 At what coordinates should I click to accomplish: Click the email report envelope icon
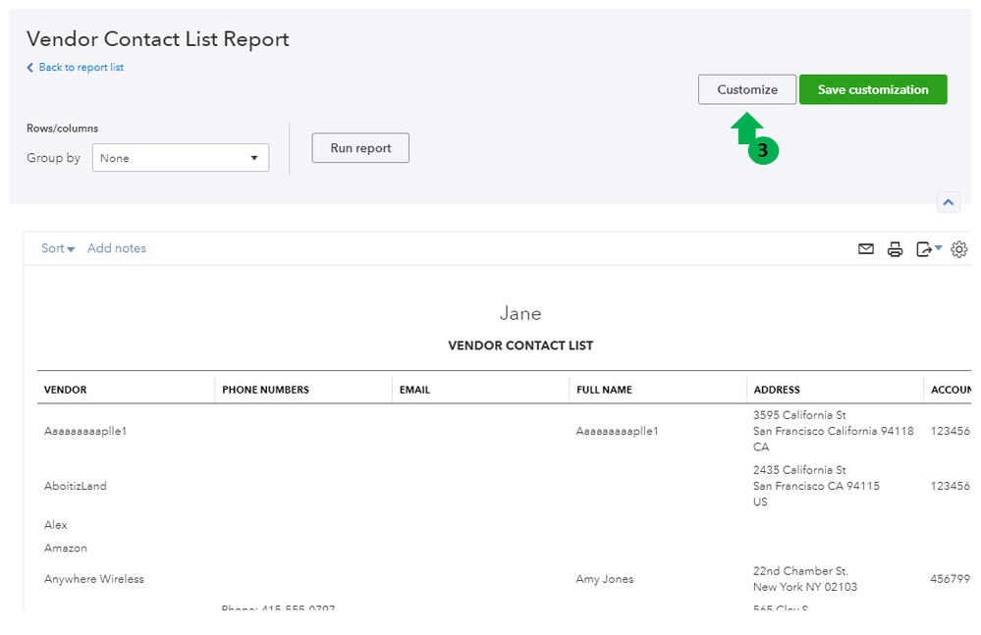[865, 249]
